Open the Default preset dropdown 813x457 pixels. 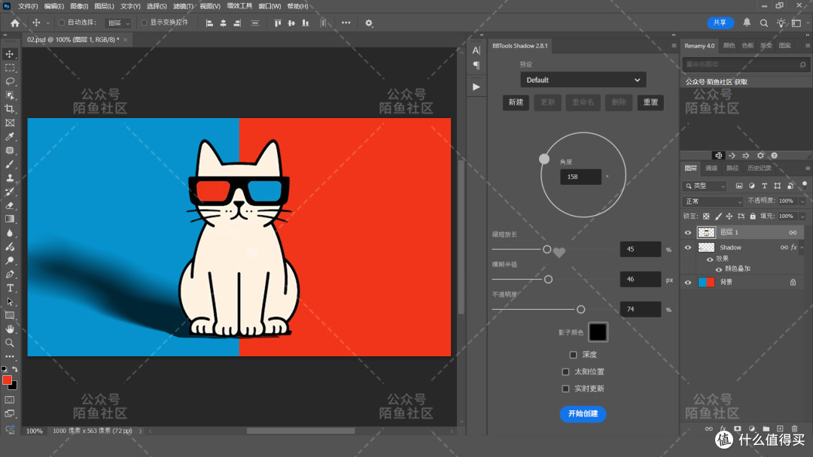pos(583,80)
